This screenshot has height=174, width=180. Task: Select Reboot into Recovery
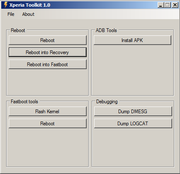(48, 52)
